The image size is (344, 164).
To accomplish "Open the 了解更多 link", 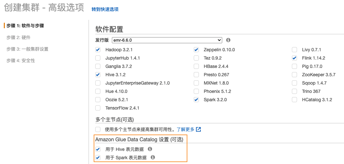I will pyautogui.click(x=186, y=129).
